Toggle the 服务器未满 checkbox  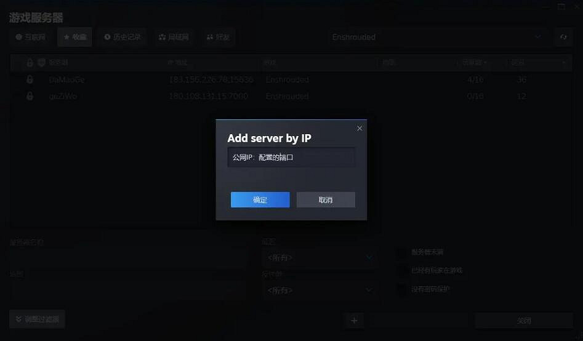point(402,252)
